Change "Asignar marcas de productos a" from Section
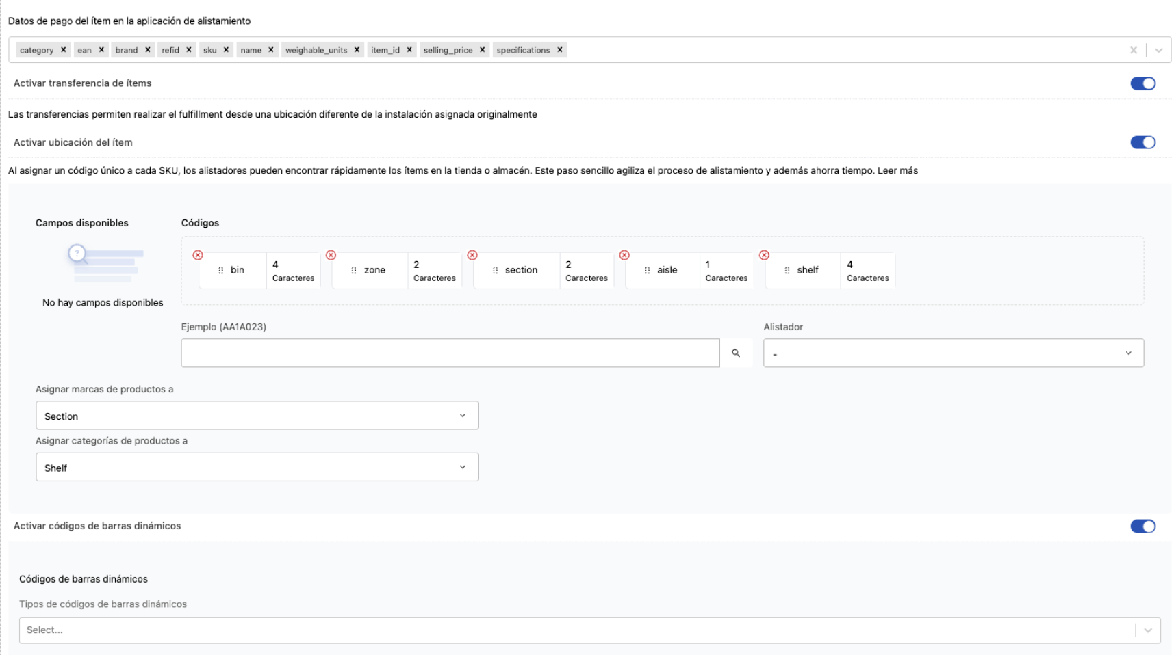 pos(257,415)
